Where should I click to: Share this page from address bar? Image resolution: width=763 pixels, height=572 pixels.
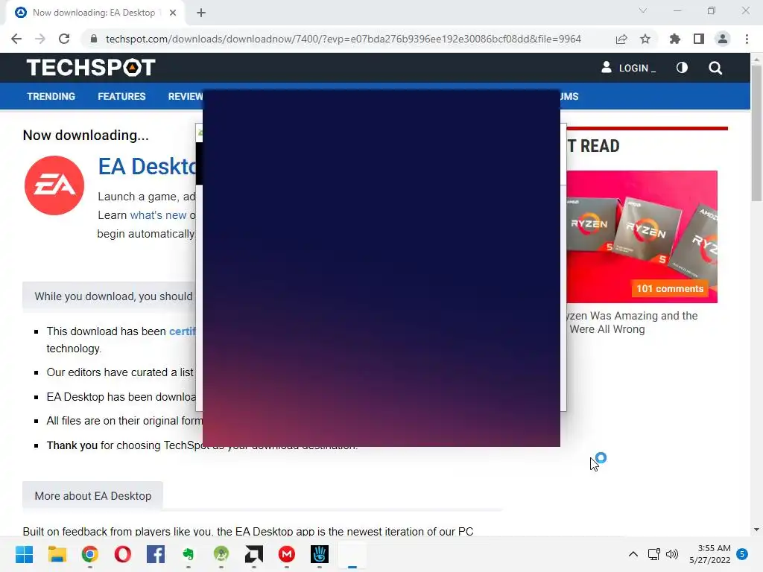(621, 39)
